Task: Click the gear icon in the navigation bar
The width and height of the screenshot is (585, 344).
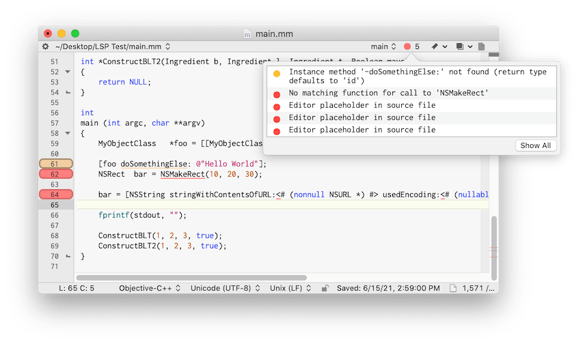Action: [46, 46]
